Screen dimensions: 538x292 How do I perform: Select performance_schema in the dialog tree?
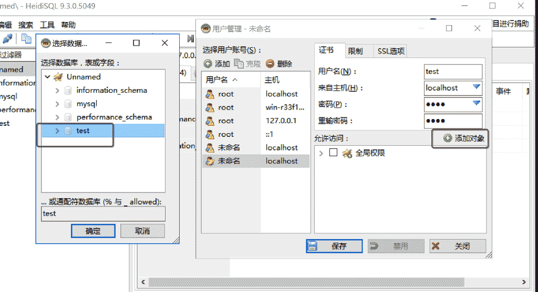tap(114, 117)
